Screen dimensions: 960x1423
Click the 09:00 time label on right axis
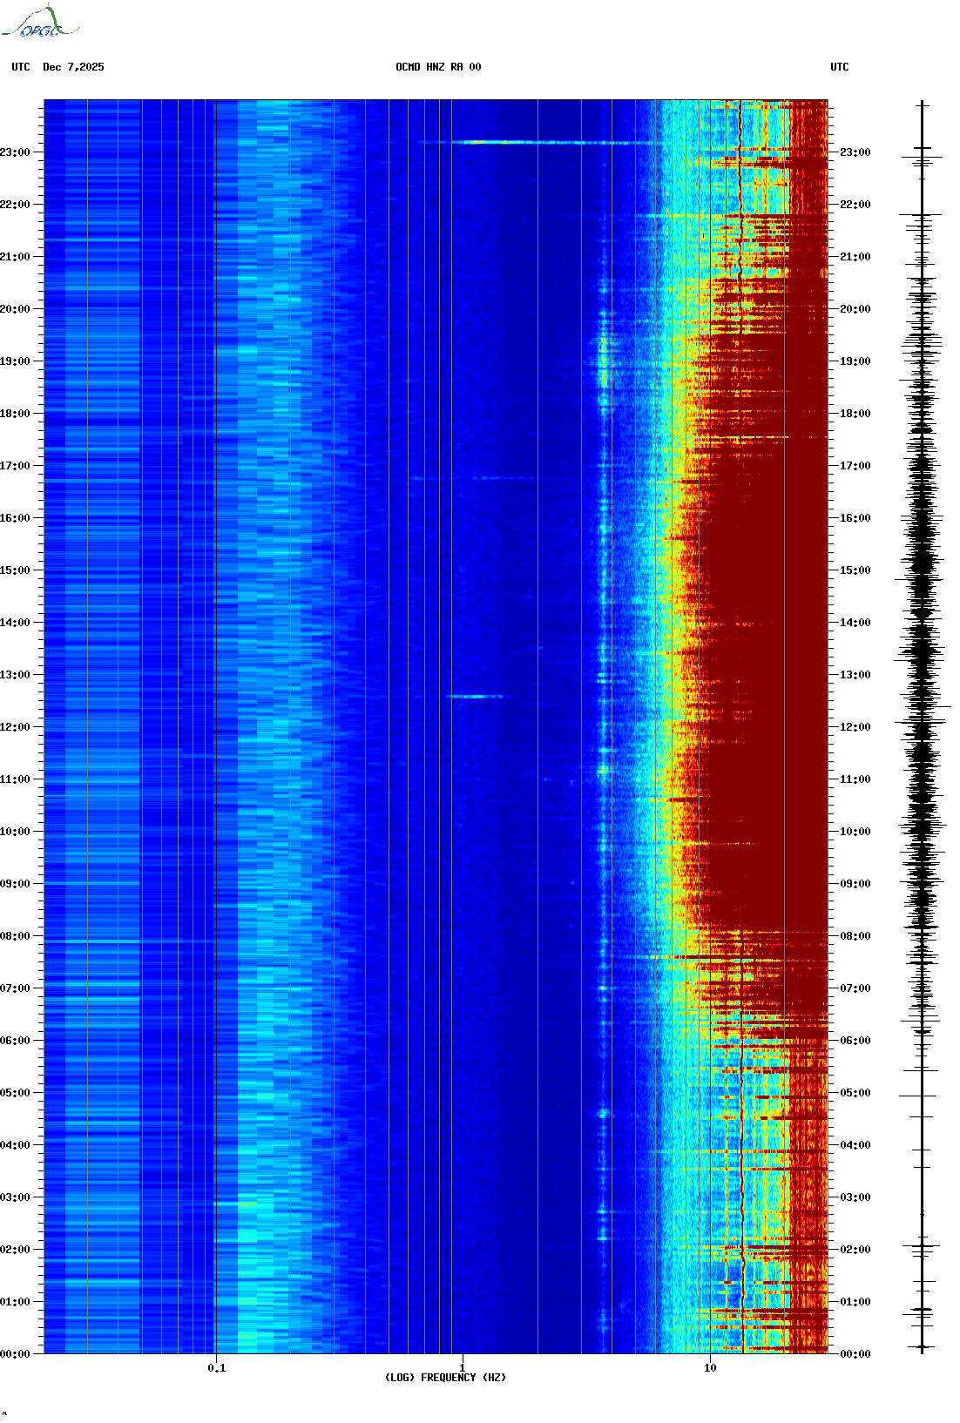pos(855,884)
